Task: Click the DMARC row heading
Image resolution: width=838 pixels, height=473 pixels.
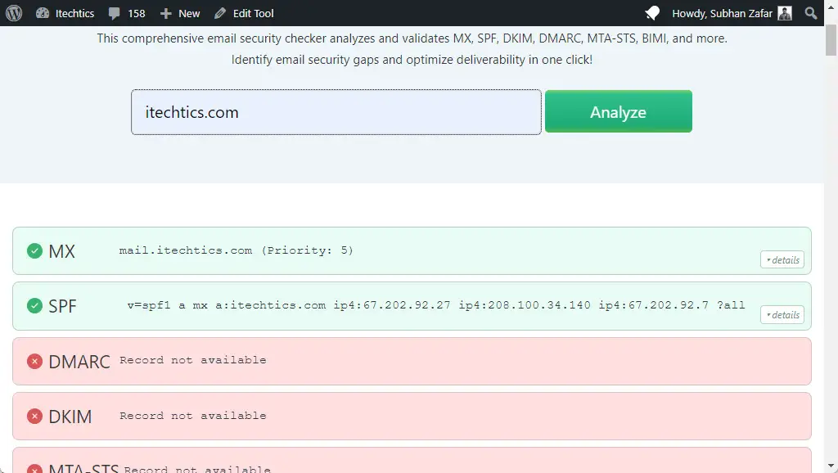Action: tap(79, 362)
